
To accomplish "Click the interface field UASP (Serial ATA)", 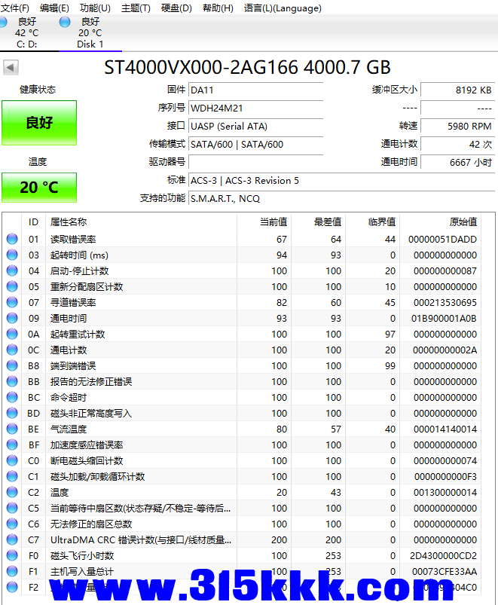I will coord(255,127).
